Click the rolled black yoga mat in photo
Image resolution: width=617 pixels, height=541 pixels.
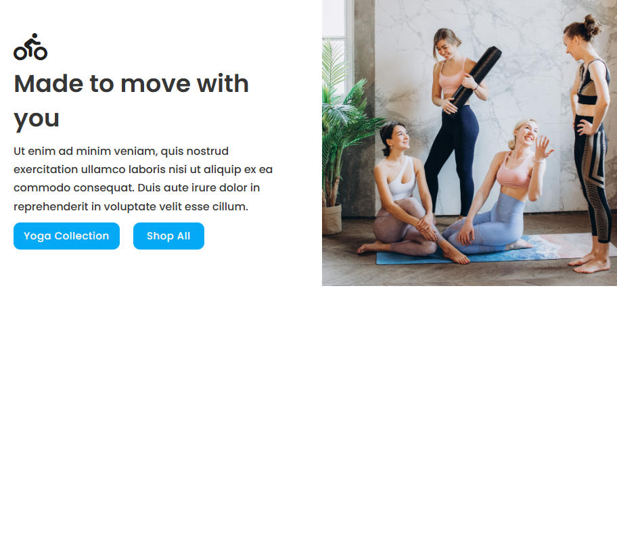coord(476,80)
